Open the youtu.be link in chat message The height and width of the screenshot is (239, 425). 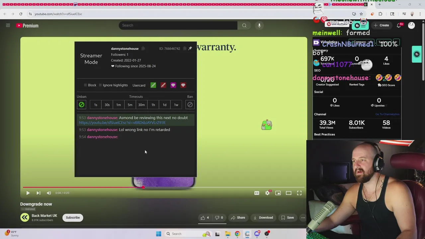122,122
